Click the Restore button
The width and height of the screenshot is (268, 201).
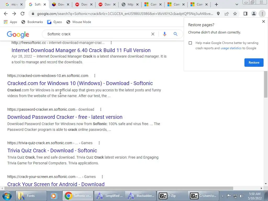pos(254,62)
